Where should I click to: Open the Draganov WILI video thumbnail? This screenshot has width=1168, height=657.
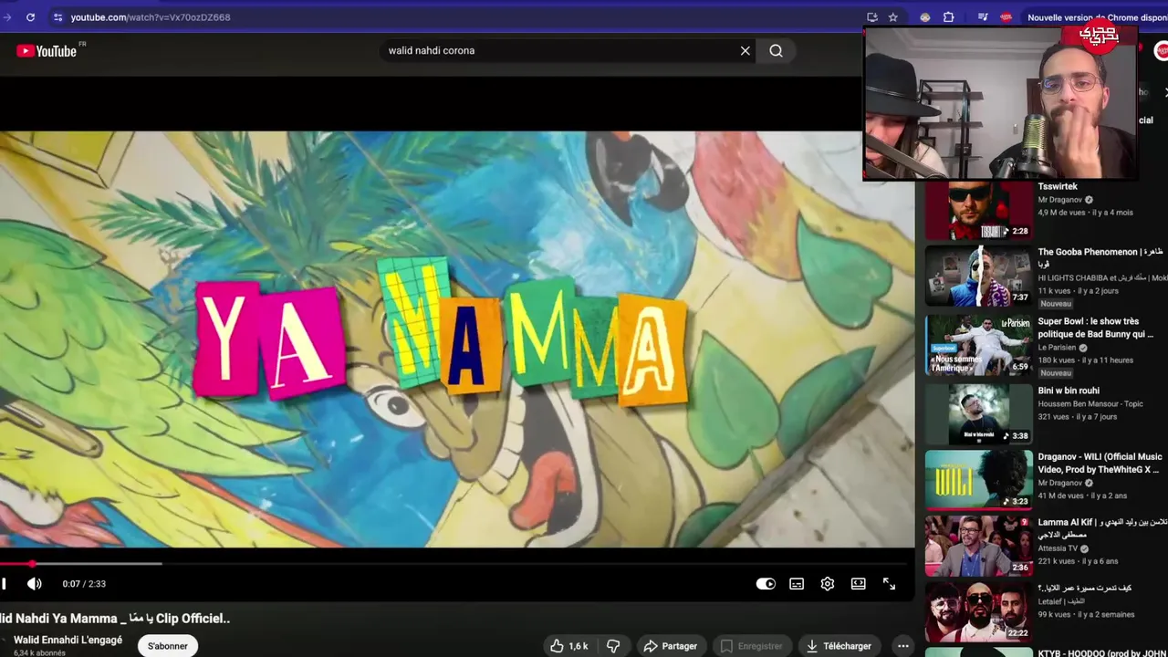click(x=979, y=479)
